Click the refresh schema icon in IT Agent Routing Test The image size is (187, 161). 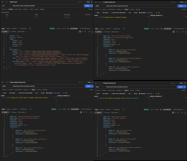(x=157, y=13)
